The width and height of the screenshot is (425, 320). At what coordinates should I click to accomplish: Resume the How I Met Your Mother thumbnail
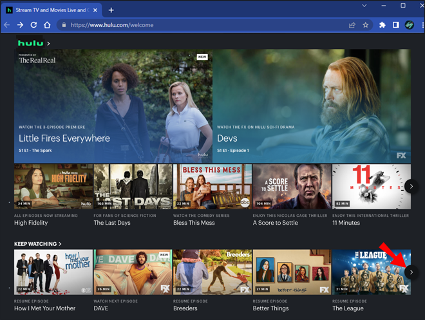(53, 272)
